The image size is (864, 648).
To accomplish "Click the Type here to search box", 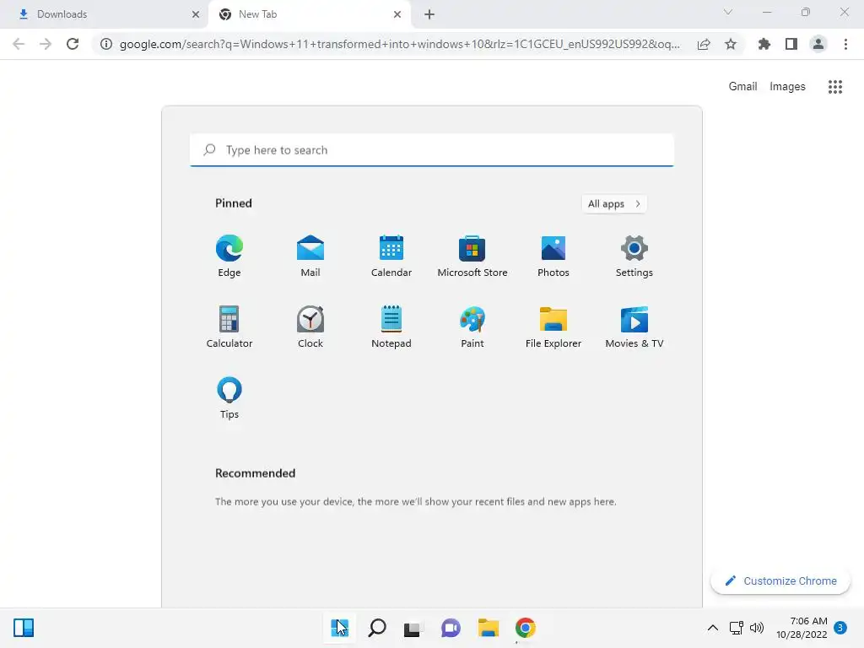I will point(432,150).
